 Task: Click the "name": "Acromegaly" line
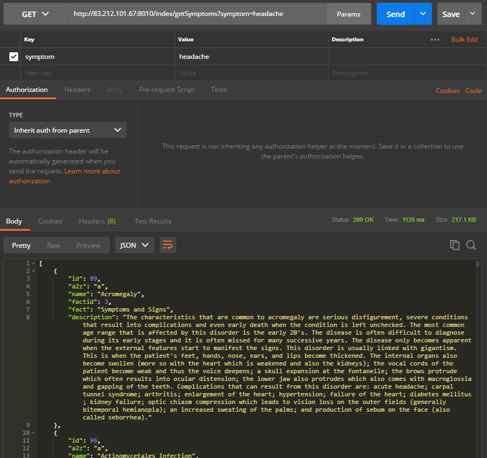tap(106, 294)
